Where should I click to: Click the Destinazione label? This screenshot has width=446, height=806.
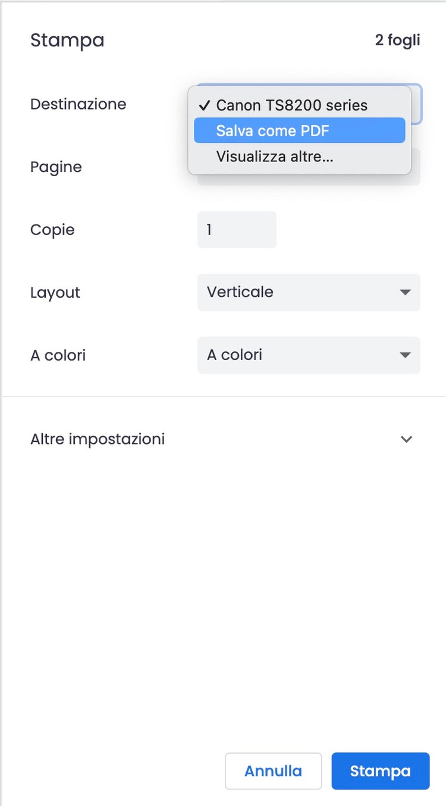pos(78,104)
